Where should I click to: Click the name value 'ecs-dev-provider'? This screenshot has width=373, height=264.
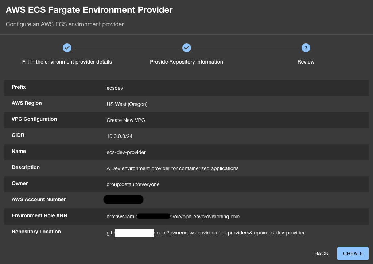tap(126, 153)
